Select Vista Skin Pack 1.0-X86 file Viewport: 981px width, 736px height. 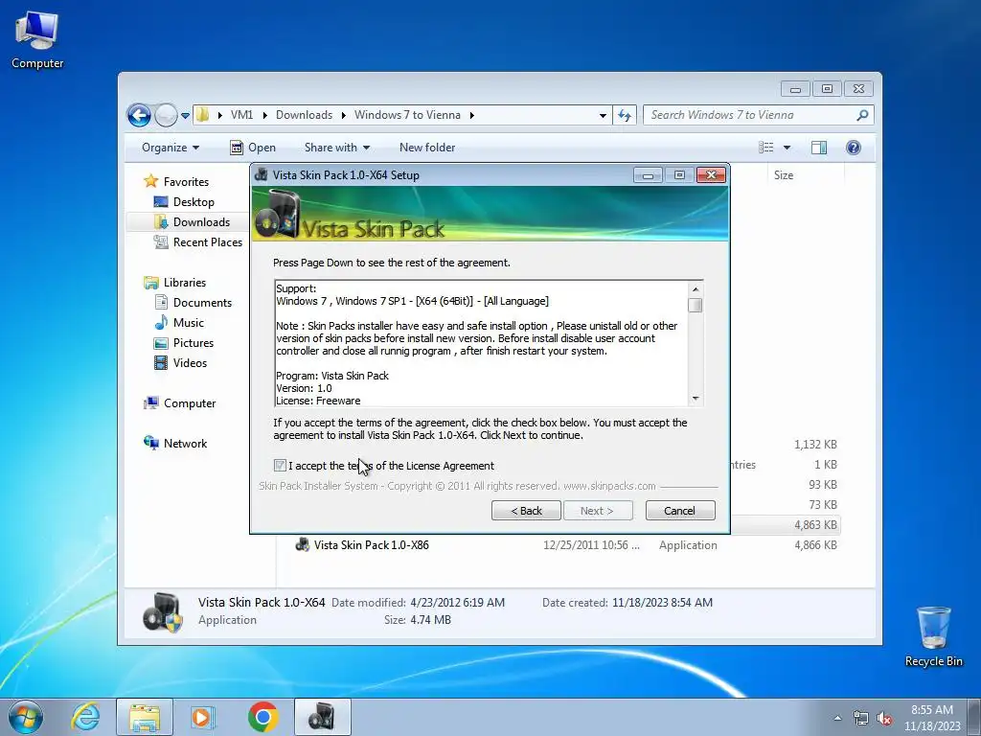point(371,545)
